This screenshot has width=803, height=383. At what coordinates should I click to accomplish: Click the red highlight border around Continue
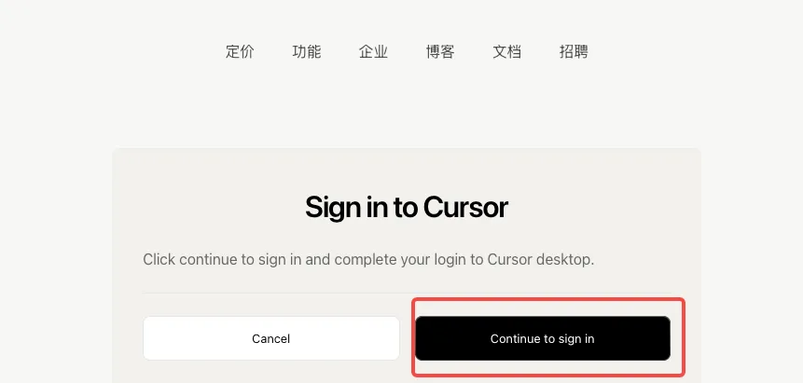[x=548, y=299]
